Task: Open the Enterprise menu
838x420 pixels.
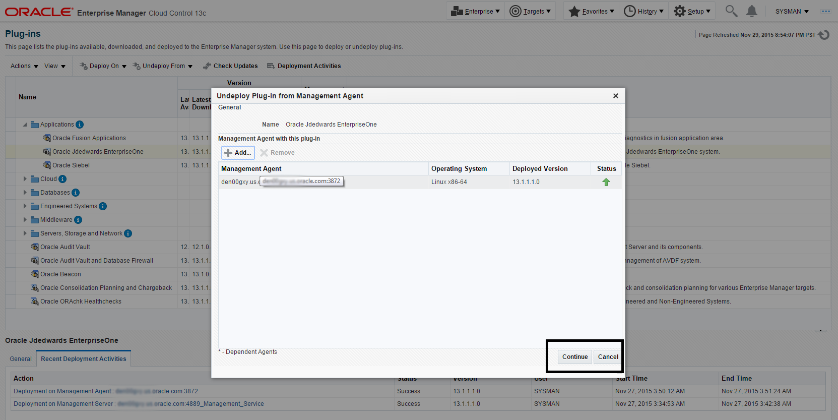Action: (x=475, y=11)
